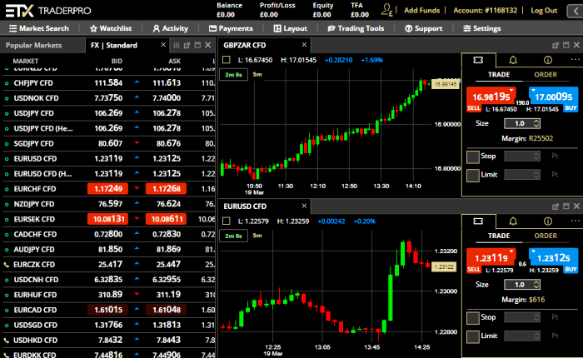Viewport: 583px width, 358px height.
Task: Sort by the BID column header
Action: [x=117, y=61]
